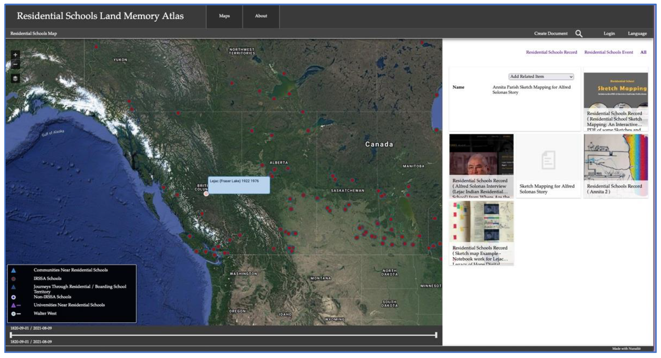
Task: Open the About tab
Action: point(261,16)
